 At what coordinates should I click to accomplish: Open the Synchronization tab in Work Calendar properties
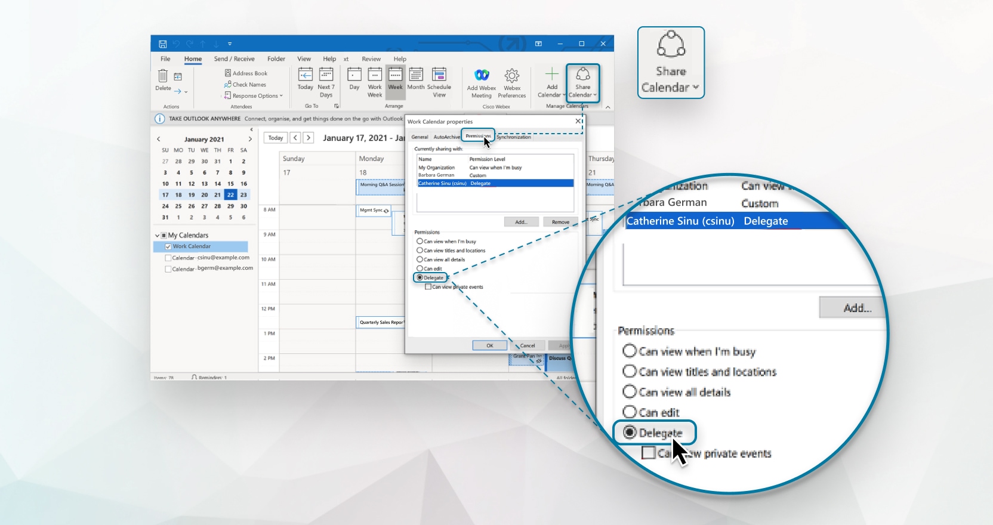[x=514, y=137]
